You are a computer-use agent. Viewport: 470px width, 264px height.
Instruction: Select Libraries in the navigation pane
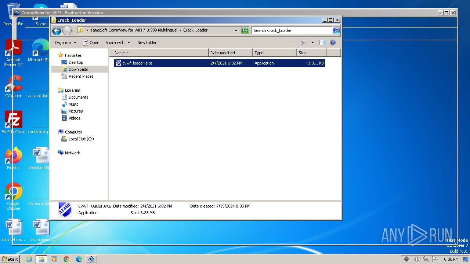pyautogui.click(x=72, y=90)
